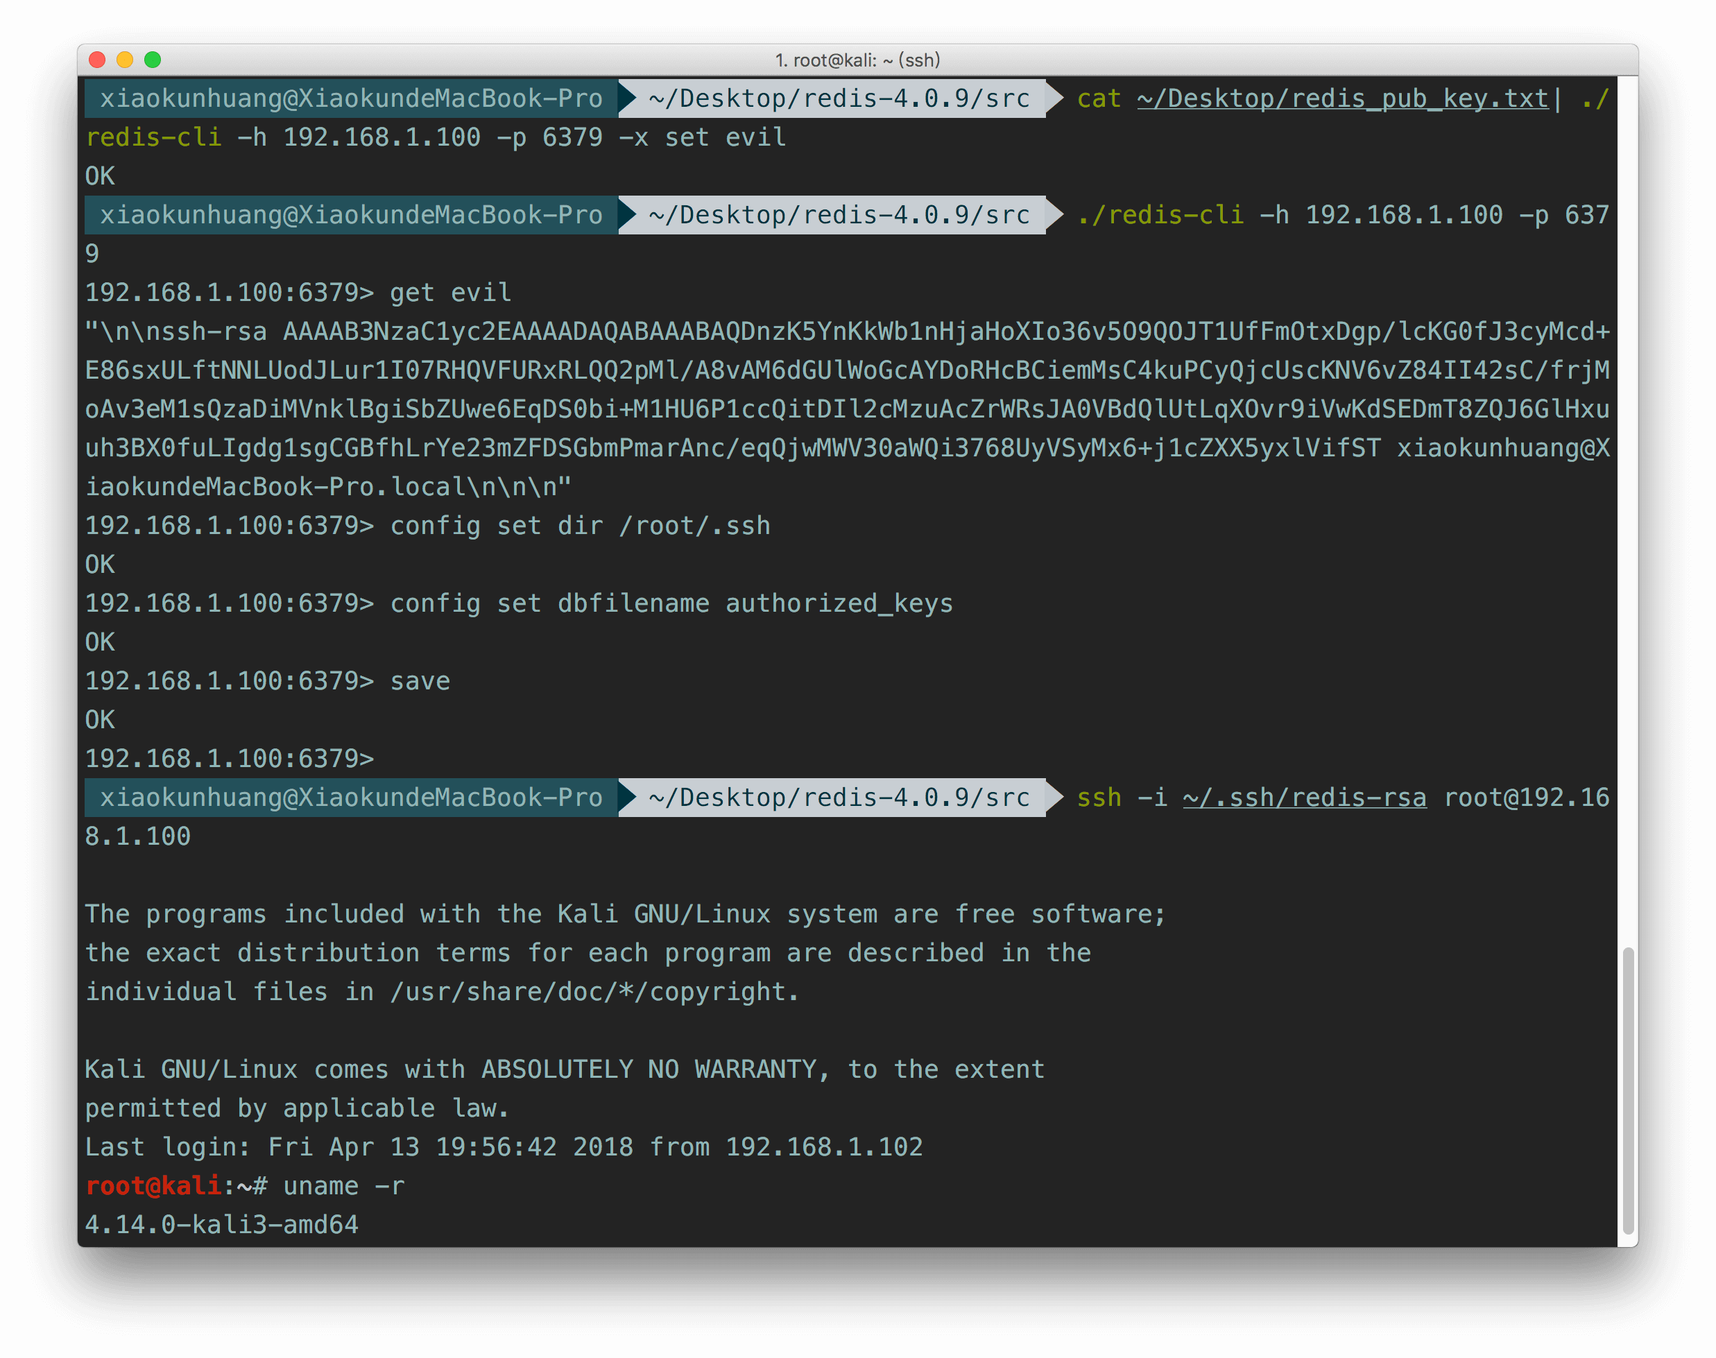Image resolution: width=1716 pixels, height=1358 pixels.
Task: Click the 'ssh-rsa AAAAB3NzaC1yc2E' key line
Action: (848, 332)
